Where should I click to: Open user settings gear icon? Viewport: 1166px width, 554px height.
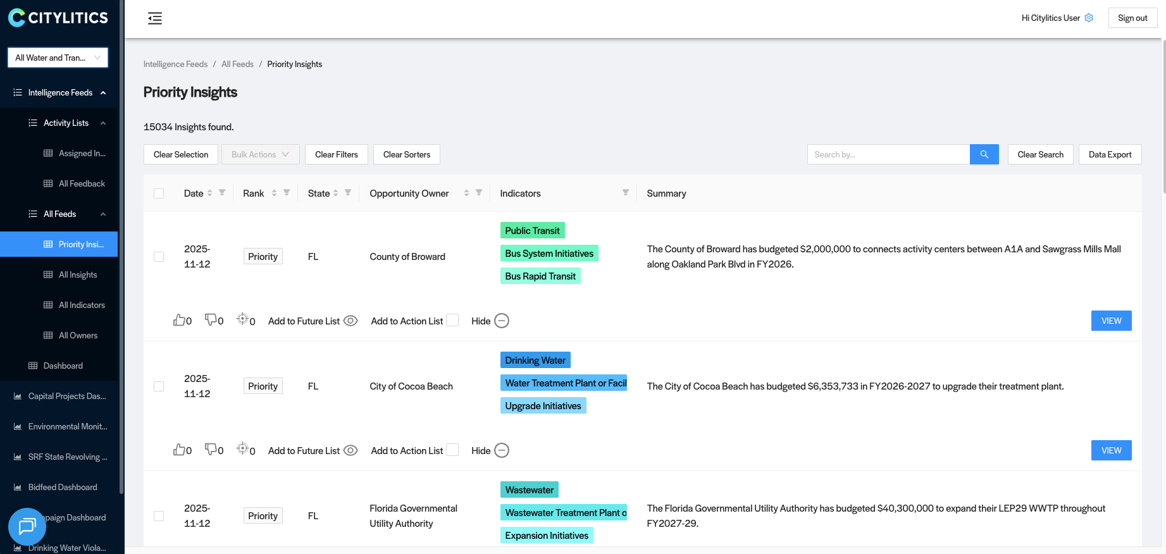pos(1089,18)
